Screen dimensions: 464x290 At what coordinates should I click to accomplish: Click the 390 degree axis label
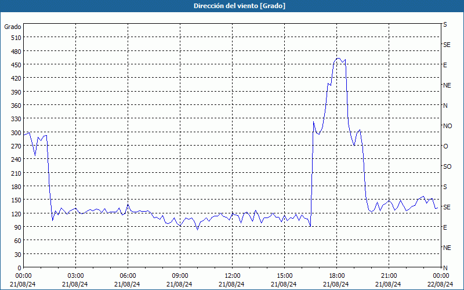point(17,92)
